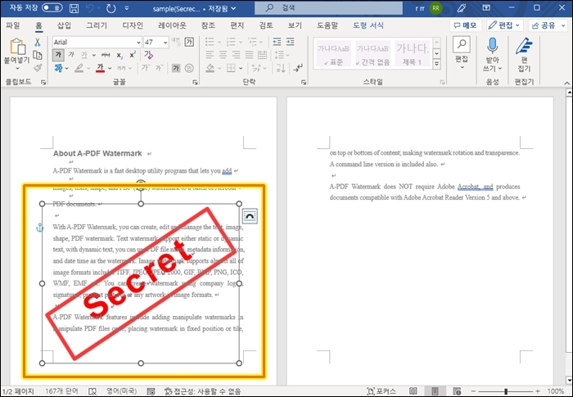
Task: Open the borders dropdown arrow
Action: (241, 69)
